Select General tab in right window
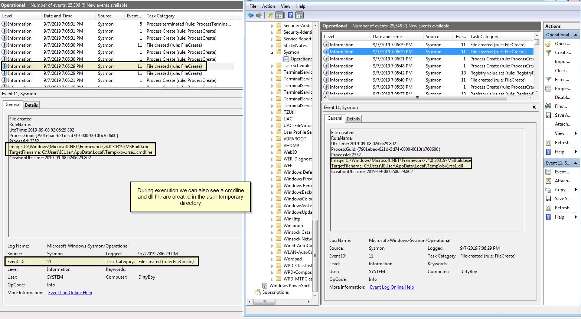The width and height of the screenshot is (581, 319). point(335,118)
